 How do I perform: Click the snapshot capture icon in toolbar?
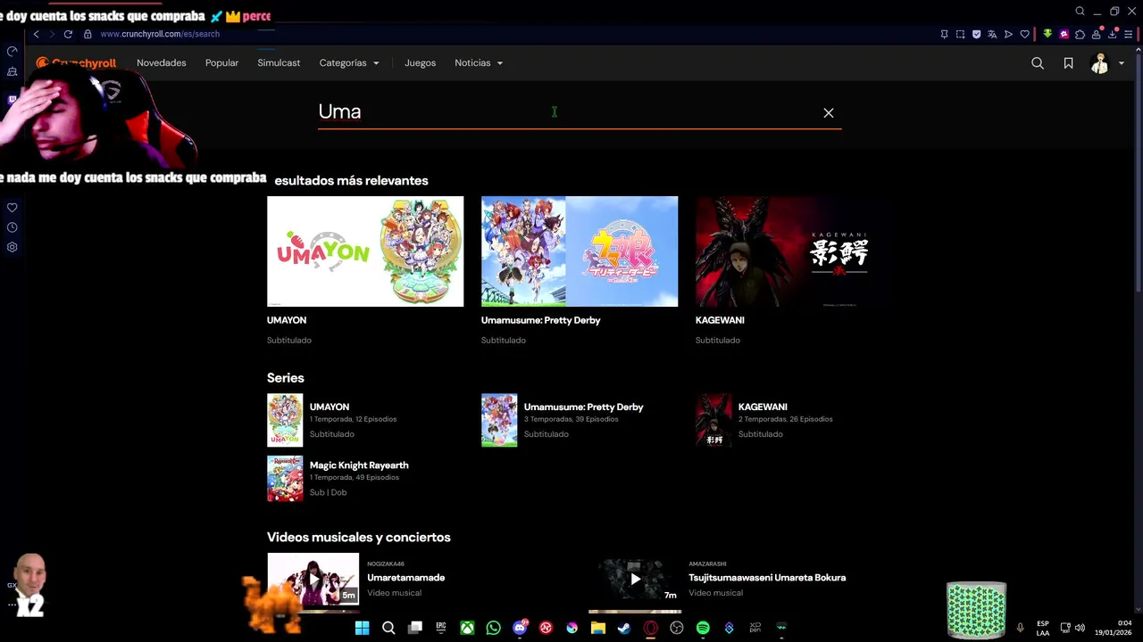[960, 34]
